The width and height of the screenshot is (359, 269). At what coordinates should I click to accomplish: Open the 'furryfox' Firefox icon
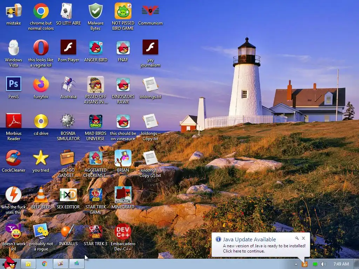click(x=41, y=84)
